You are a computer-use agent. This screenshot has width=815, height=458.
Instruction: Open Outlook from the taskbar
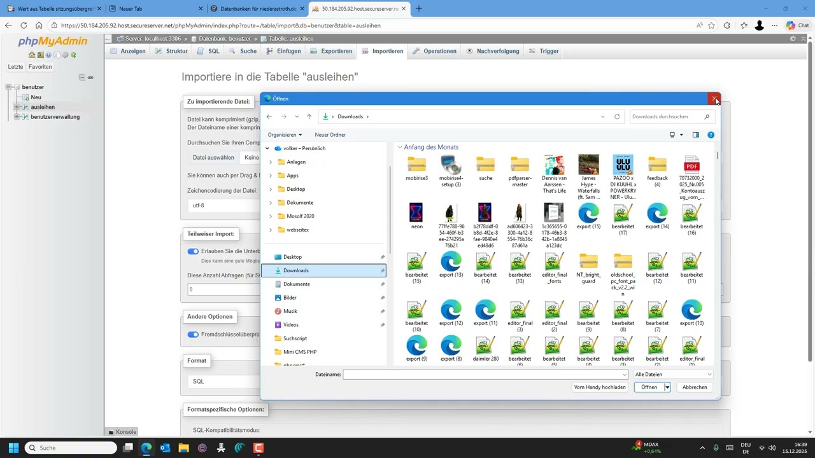click(x=166, y=448)
